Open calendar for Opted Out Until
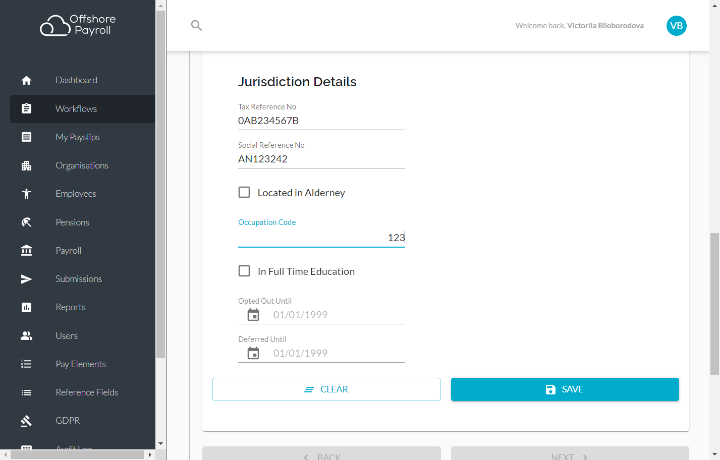 coord(253,315)
